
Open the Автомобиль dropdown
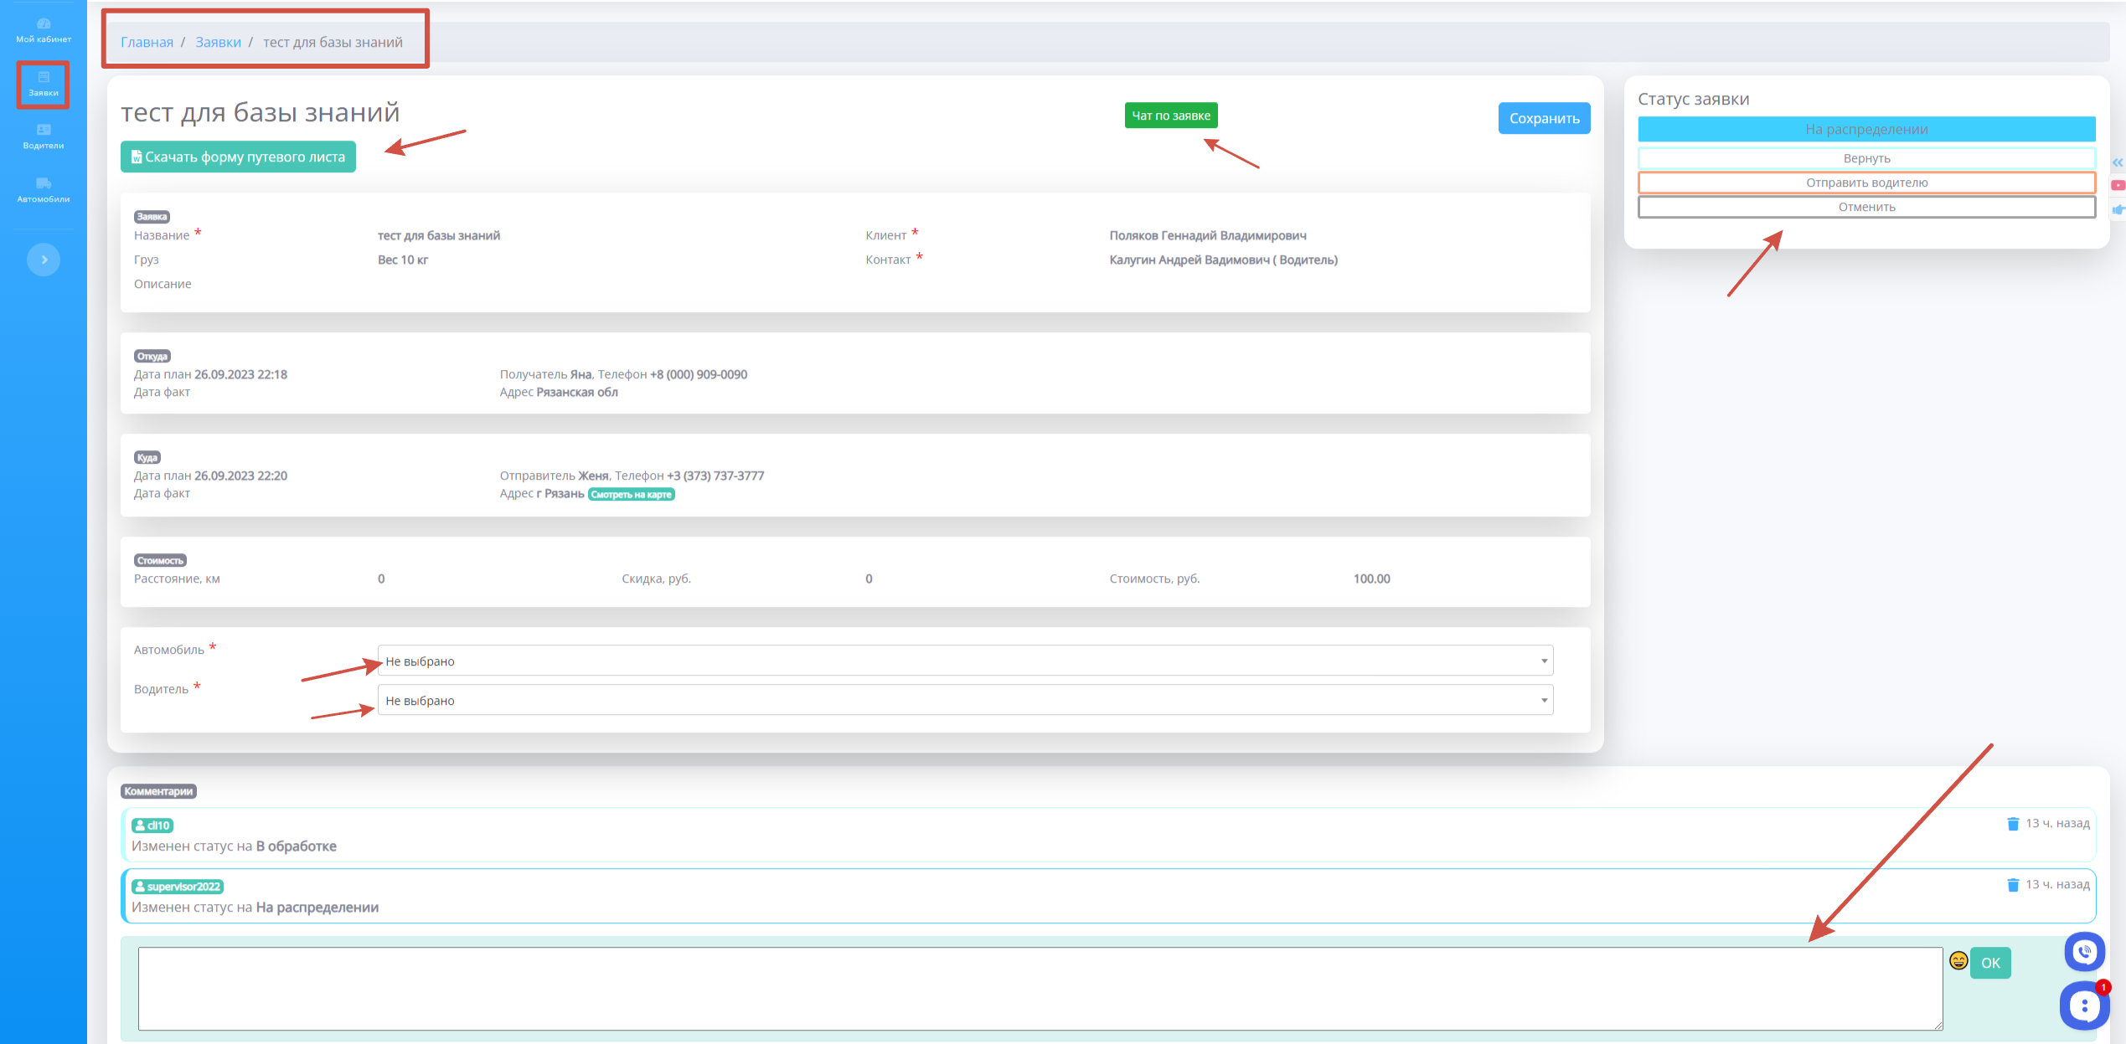click(x=965, y=661)
